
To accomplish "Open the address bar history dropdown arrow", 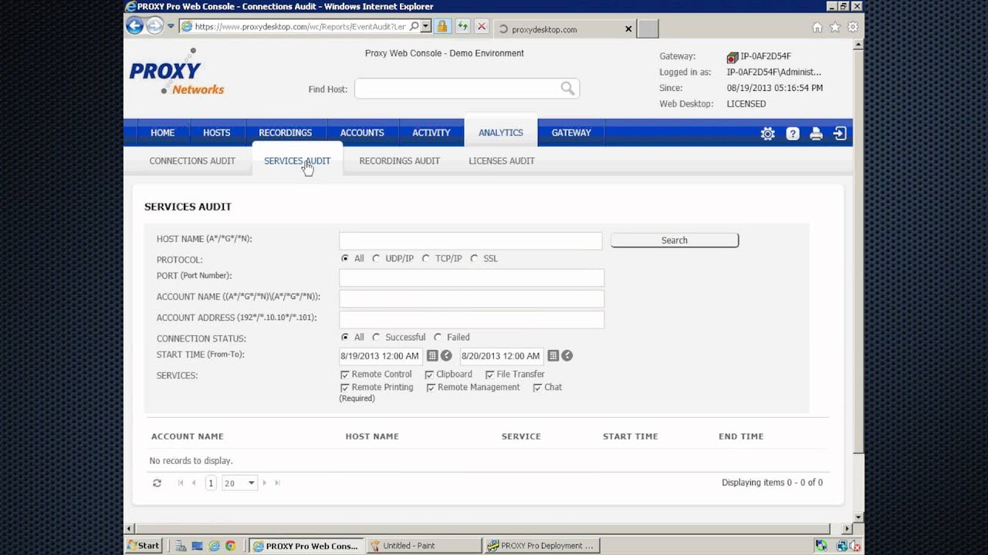I will [x=426, y=26].
